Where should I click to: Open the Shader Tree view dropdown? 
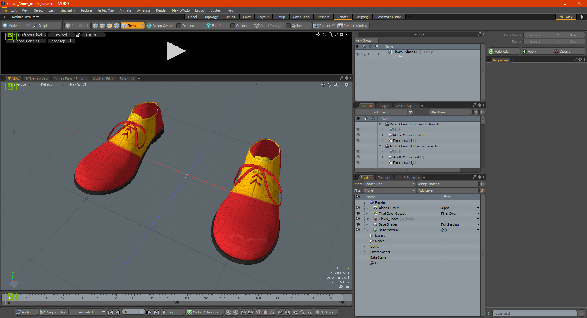[x=389, y=184]
